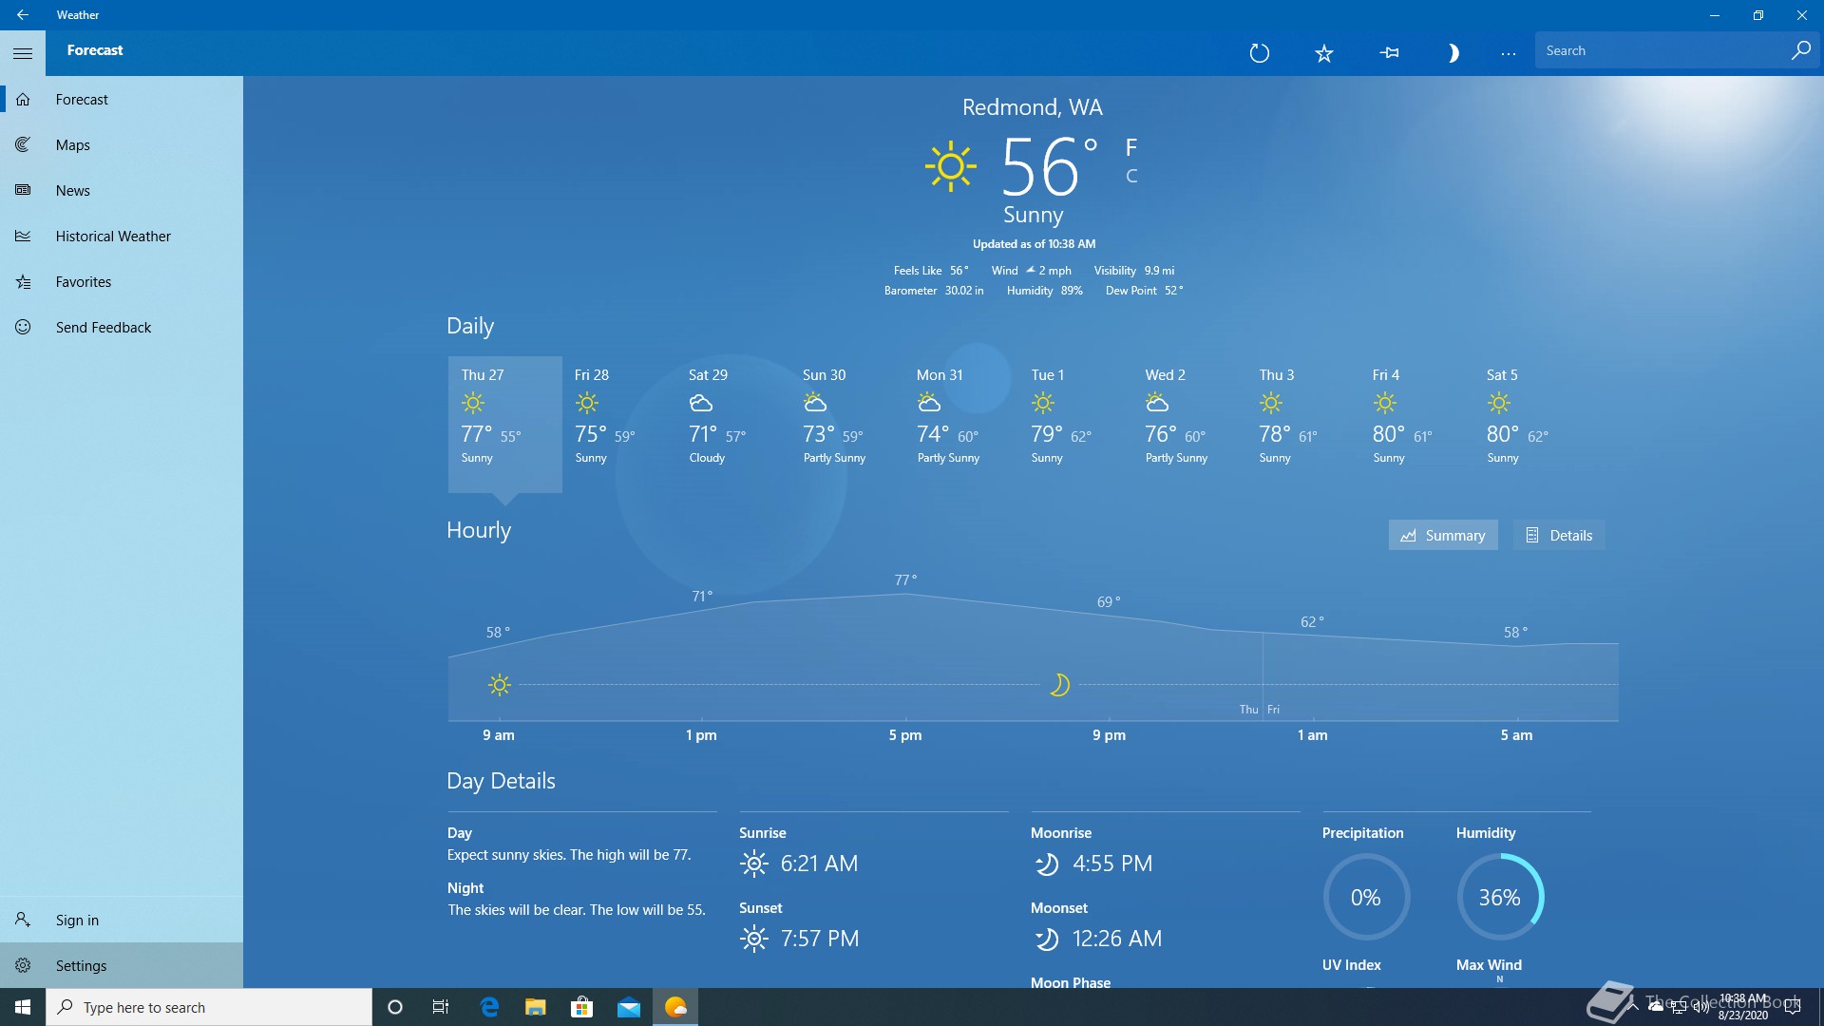
Task: Open Favorites from the sidebar
Action: [x=122, y=282]
